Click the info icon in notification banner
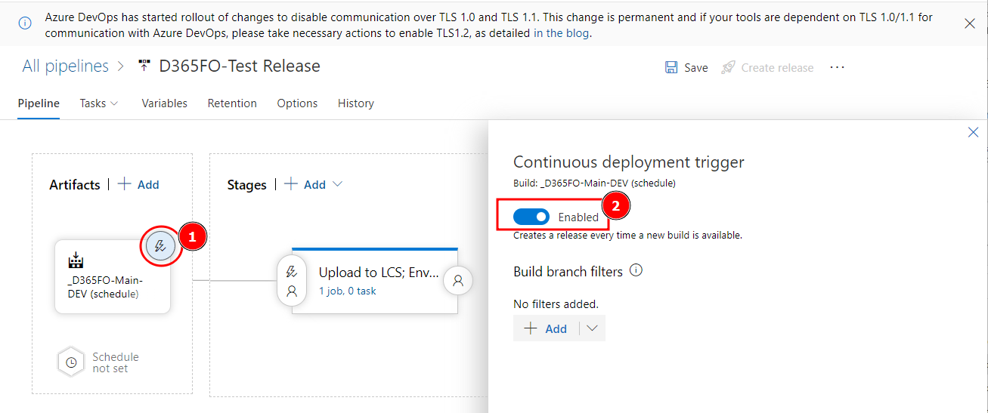 [x=25, y=23]
